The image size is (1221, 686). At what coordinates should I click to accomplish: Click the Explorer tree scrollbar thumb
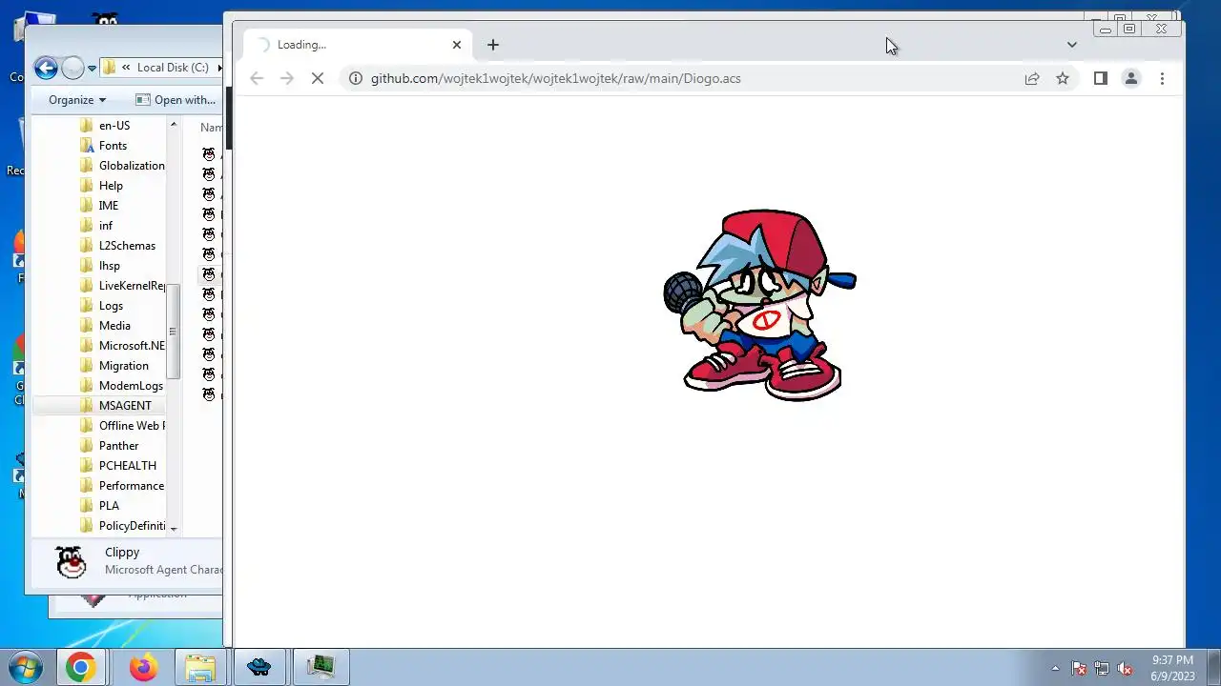tap(174, 331)
